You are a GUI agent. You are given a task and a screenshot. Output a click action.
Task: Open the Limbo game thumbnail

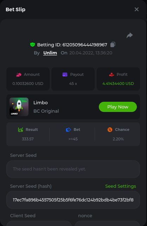(x=19, y=107)
